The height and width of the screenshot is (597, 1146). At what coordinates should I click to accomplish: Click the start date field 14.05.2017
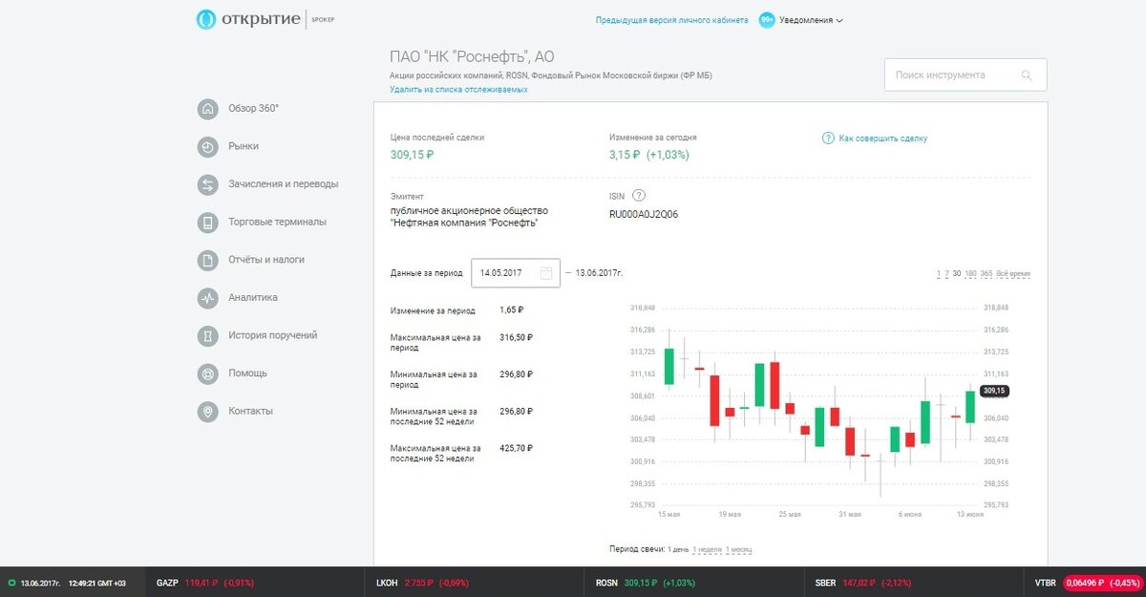516,273
